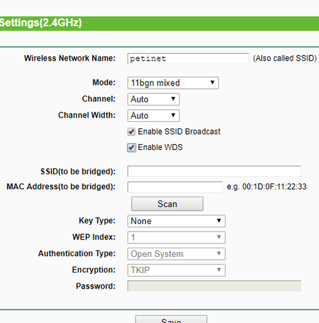Viewport: 319px width, 323px height.
Task: Open the Key Type dropdown
Action: point(177,221)
